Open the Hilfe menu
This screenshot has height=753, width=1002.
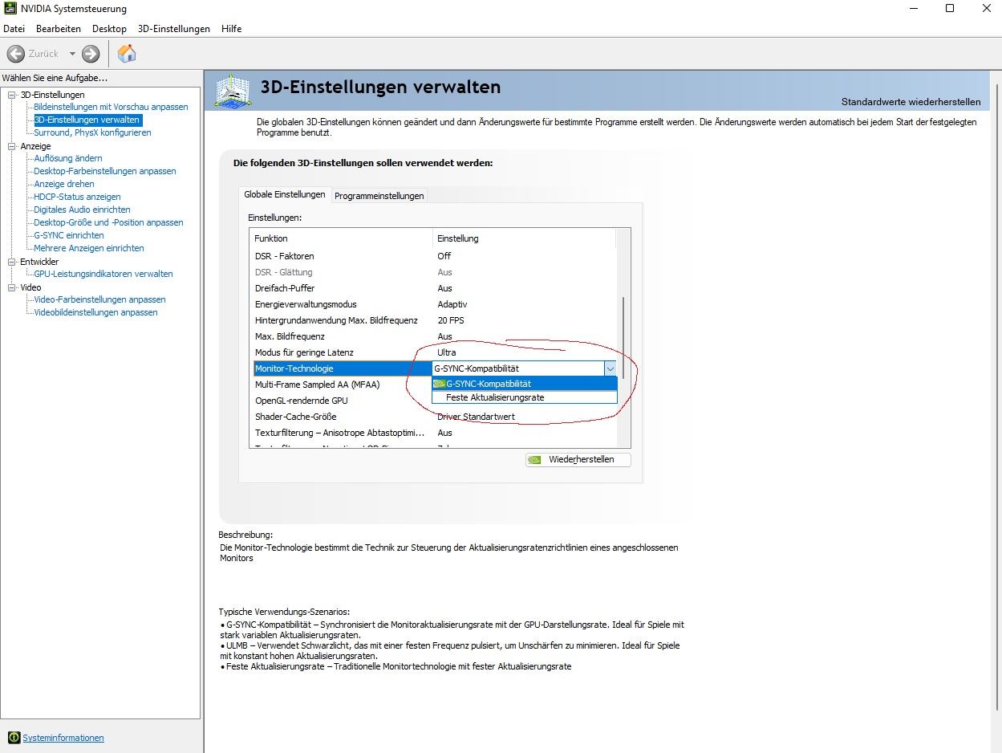(x=232, y=29)
